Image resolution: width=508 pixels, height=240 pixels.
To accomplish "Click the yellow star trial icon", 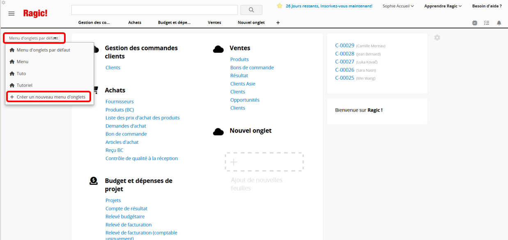I will tap(279, 6).
